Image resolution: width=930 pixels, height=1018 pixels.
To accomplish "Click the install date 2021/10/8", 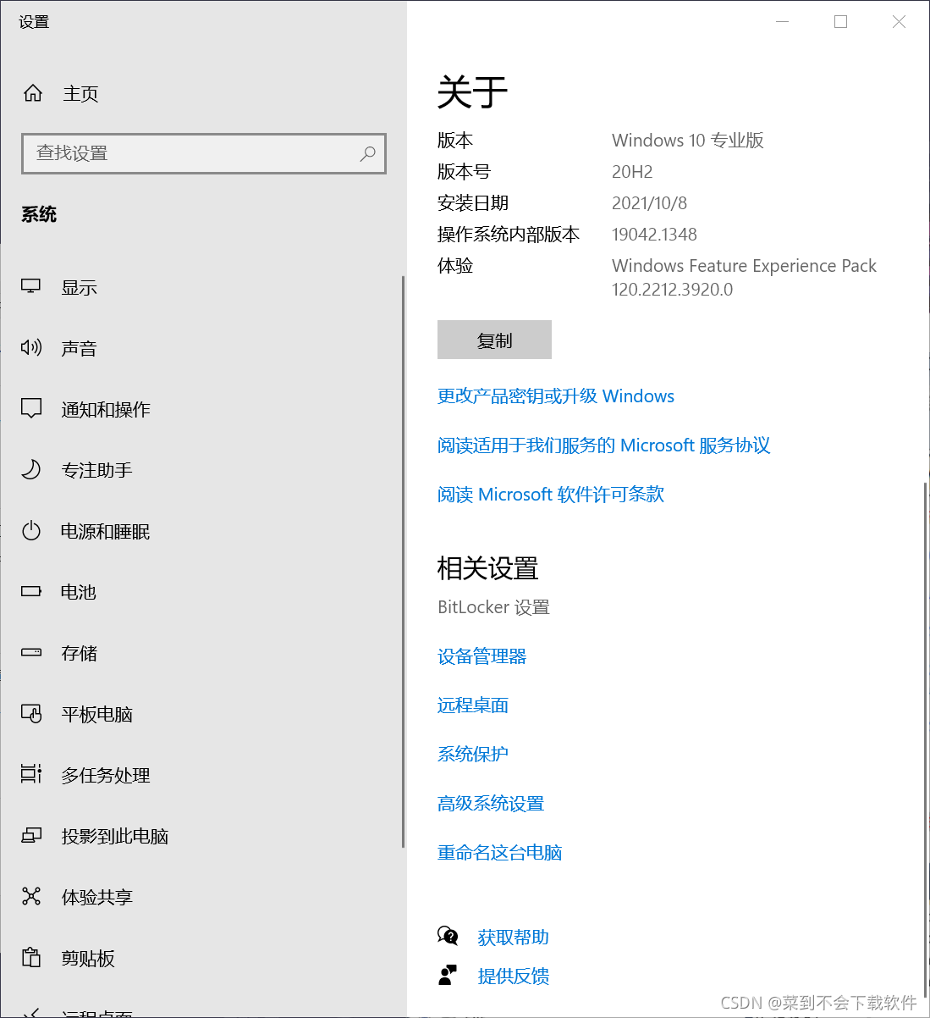I will click(x=649, y=203).
